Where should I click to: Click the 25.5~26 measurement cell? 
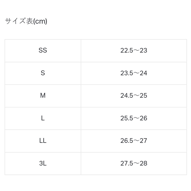134,118
